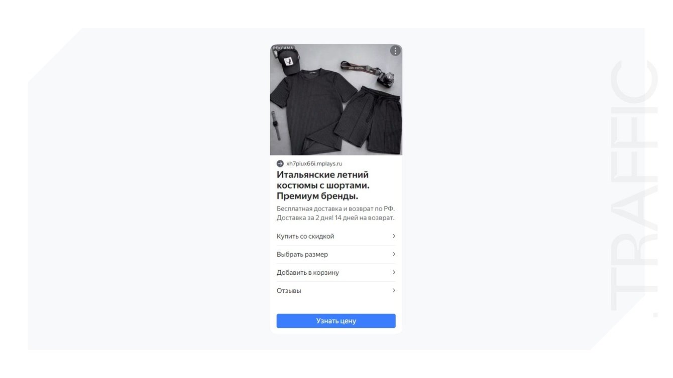Open the Отзывы quick link
673x378 pixels.
336,290
